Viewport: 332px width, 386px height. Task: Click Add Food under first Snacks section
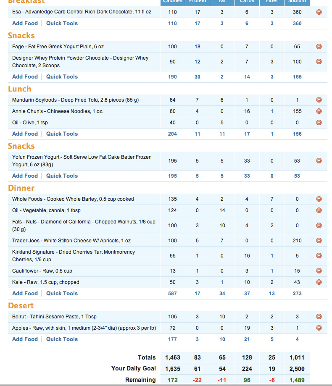[x=25, y=76]
